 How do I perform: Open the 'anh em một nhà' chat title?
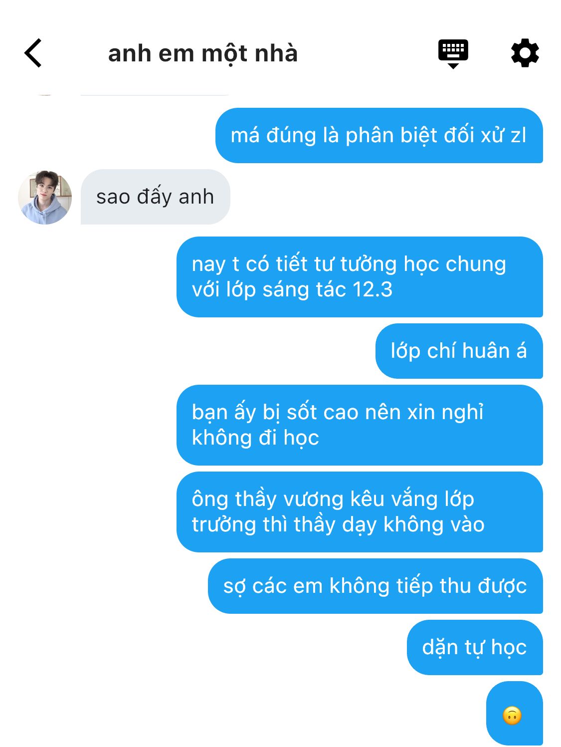tap(203, 53)
